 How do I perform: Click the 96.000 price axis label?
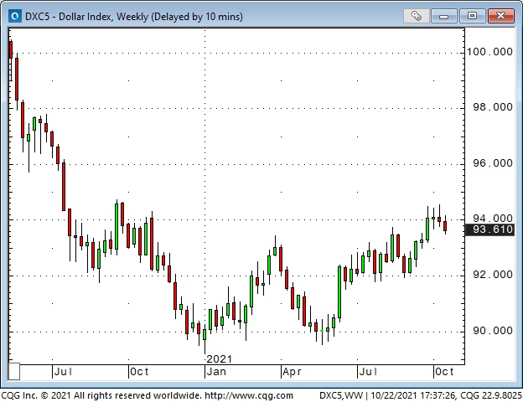[x=492, y=163]
